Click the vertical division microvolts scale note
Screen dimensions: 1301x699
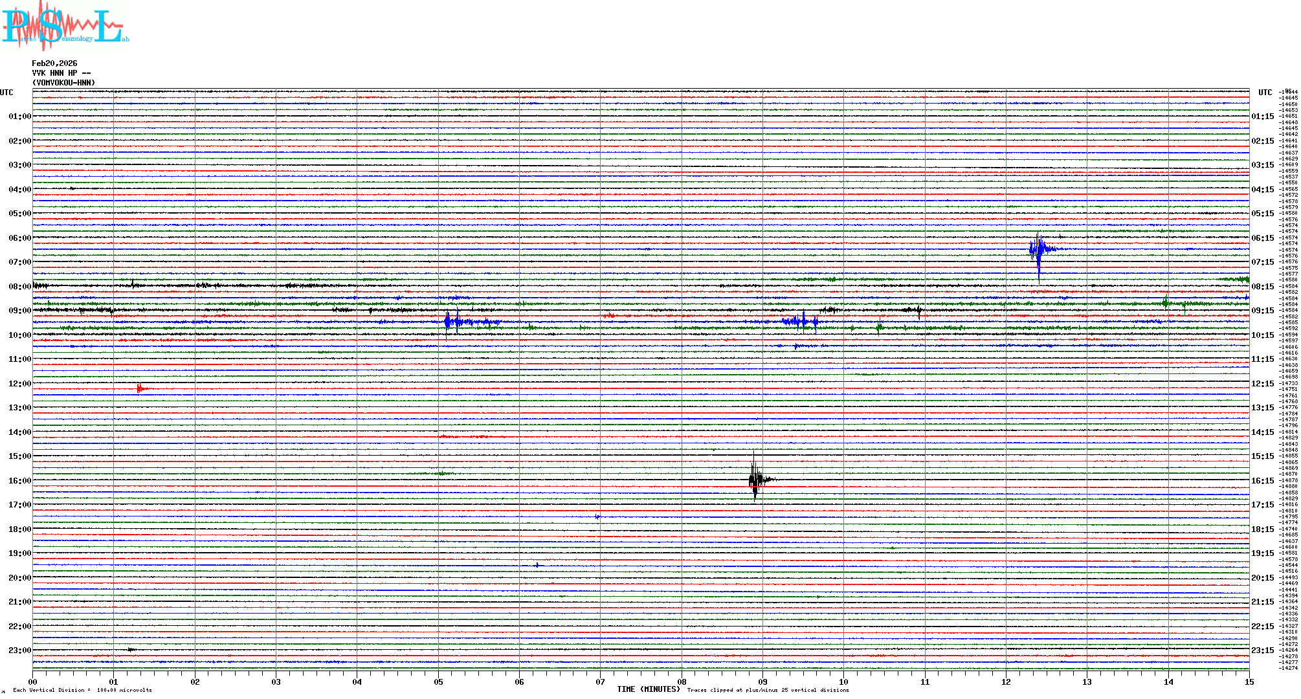pyautogui.click(x=82, y=690)
